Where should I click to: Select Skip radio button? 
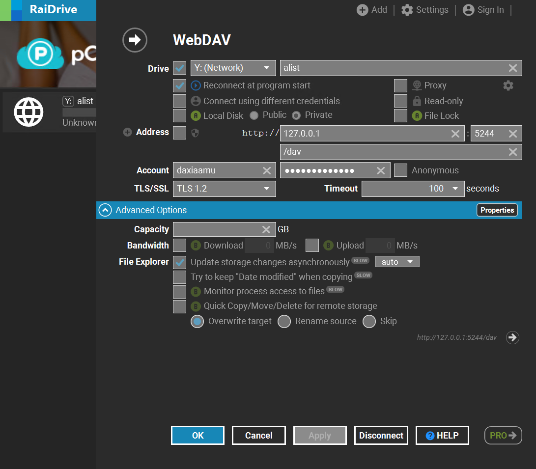(369, 322)
